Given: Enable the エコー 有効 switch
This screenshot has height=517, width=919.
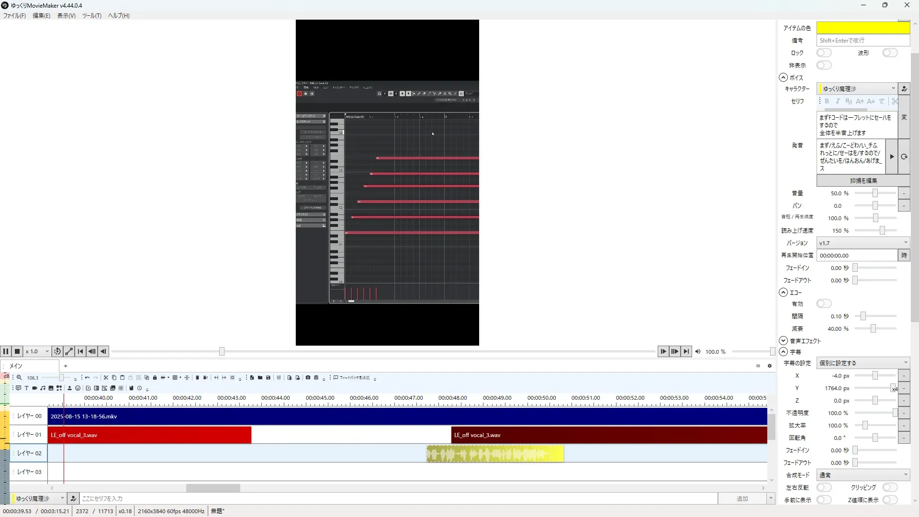Looking at the screenshot, I should pos(824,303).
